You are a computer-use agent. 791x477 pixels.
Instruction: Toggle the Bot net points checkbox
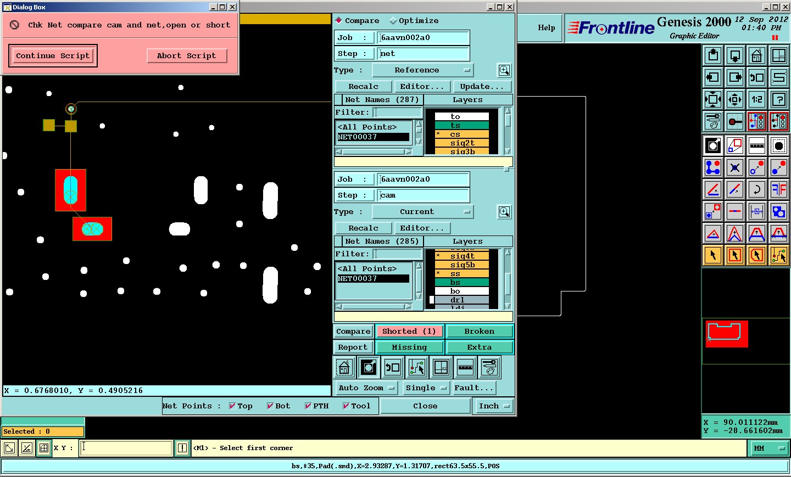point(278,406)
